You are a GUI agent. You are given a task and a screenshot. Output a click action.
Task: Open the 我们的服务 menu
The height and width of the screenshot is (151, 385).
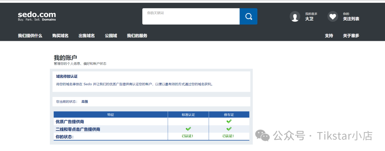pos(137,36)
